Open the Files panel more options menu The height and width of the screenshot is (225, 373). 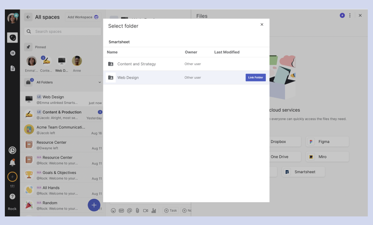(350, 16)
